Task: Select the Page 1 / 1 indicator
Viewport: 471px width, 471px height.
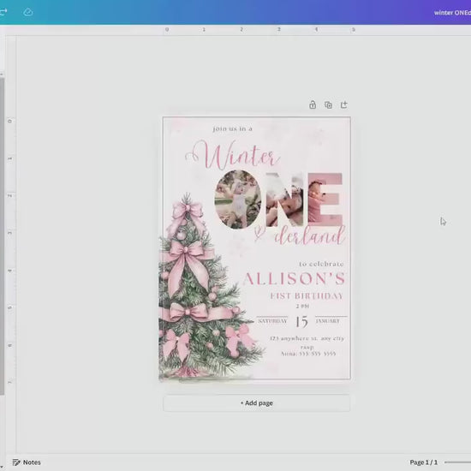Action: point(424,462)
